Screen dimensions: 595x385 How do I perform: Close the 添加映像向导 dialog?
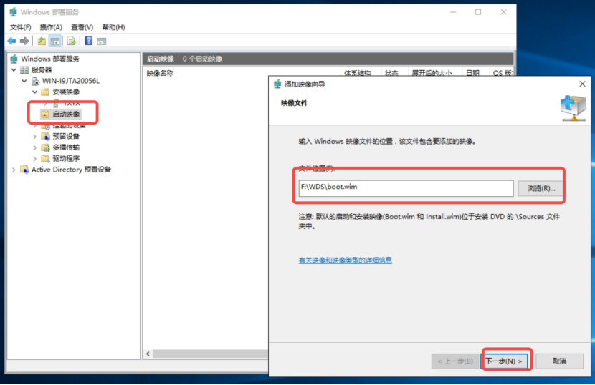pos(583,84)
